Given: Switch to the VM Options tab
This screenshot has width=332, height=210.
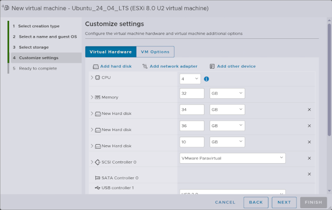Looking at the screenshot, I should tap(155, 52).
